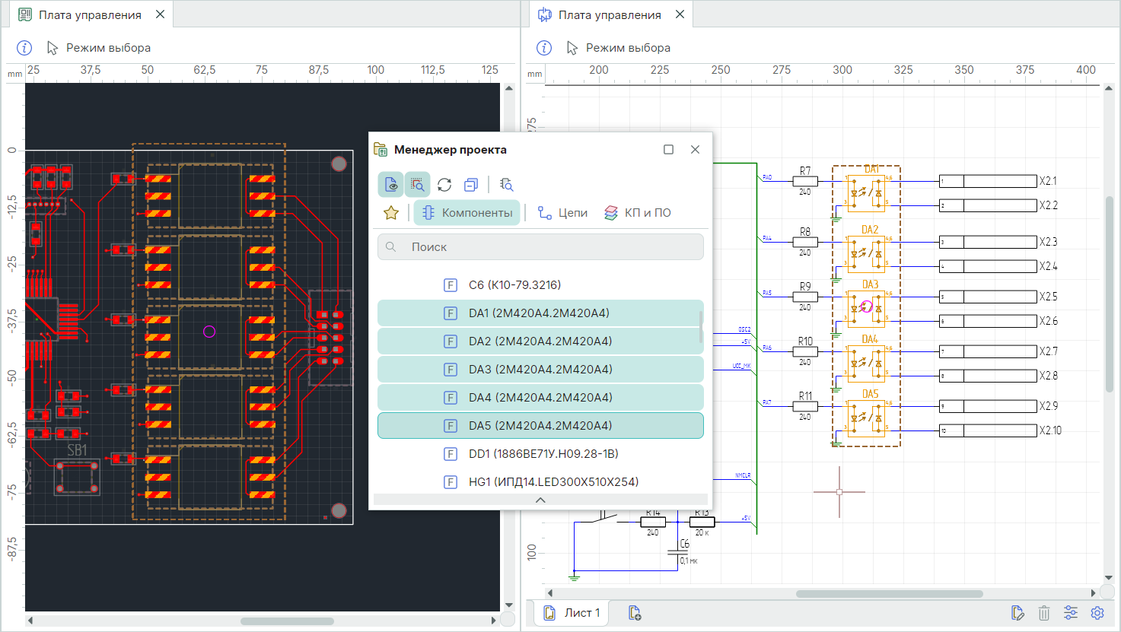This screenshot has width=1121, height=632.
Task: Select the Лист 1 sheet tab
Action: (x=572, y=613)
